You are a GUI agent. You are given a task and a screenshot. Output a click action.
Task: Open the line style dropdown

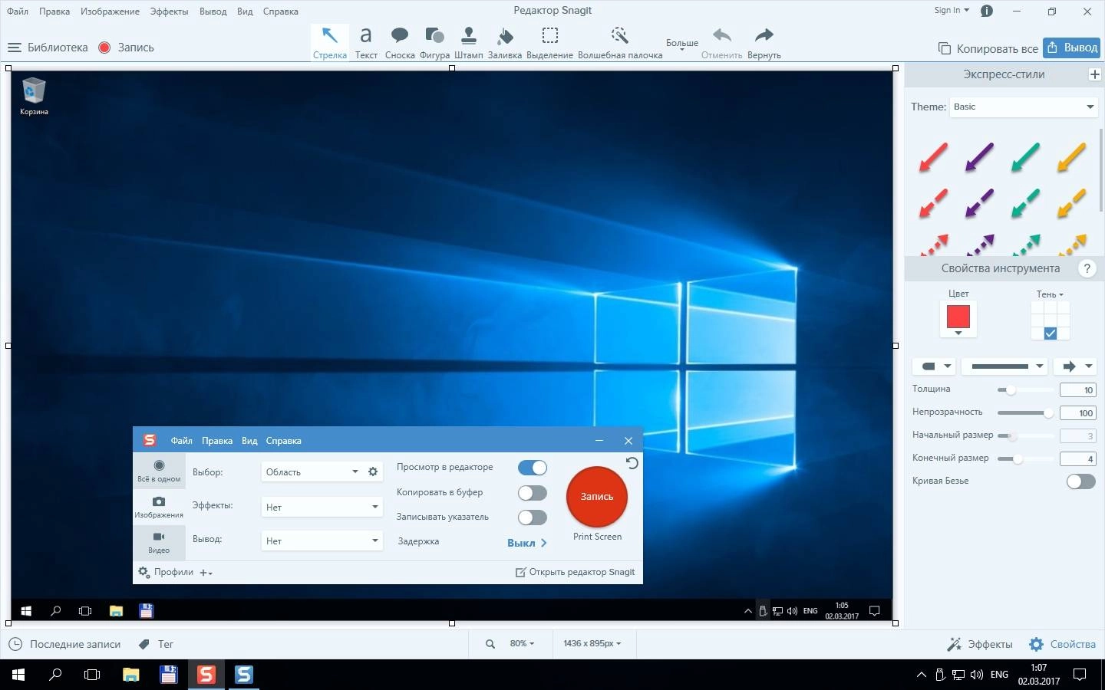[x=1004, y=366]
